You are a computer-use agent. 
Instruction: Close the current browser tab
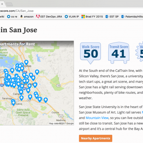click(x=2, y=4)
